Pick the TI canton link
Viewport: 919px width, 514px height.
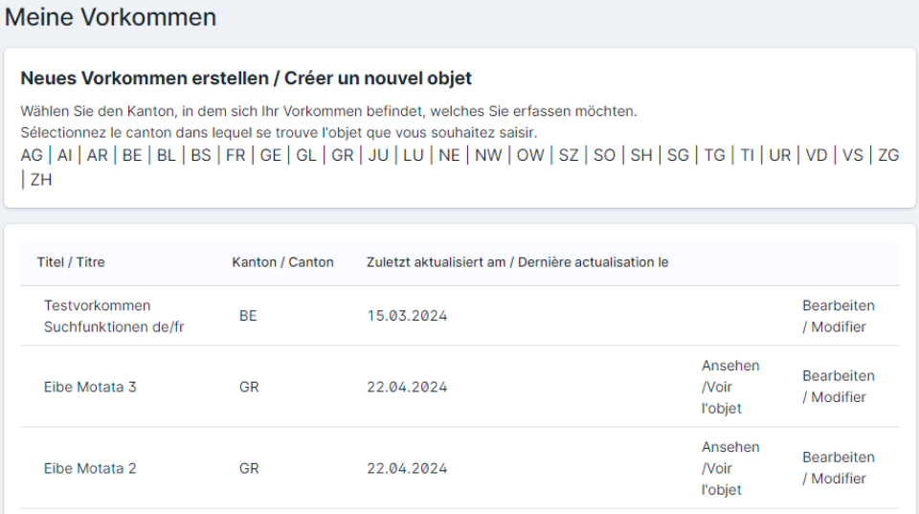click(x=748, y=155)
